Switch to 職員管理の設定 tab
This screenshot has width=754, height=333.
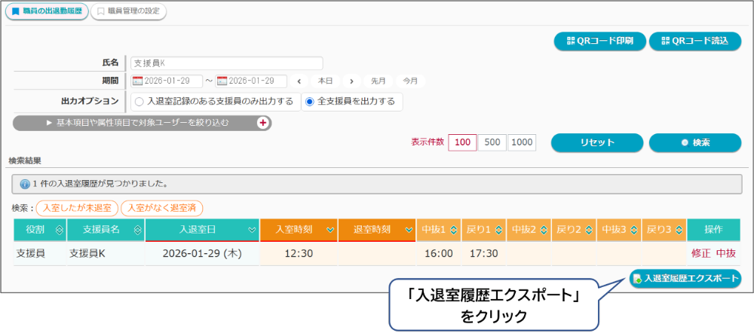(128, 12)
